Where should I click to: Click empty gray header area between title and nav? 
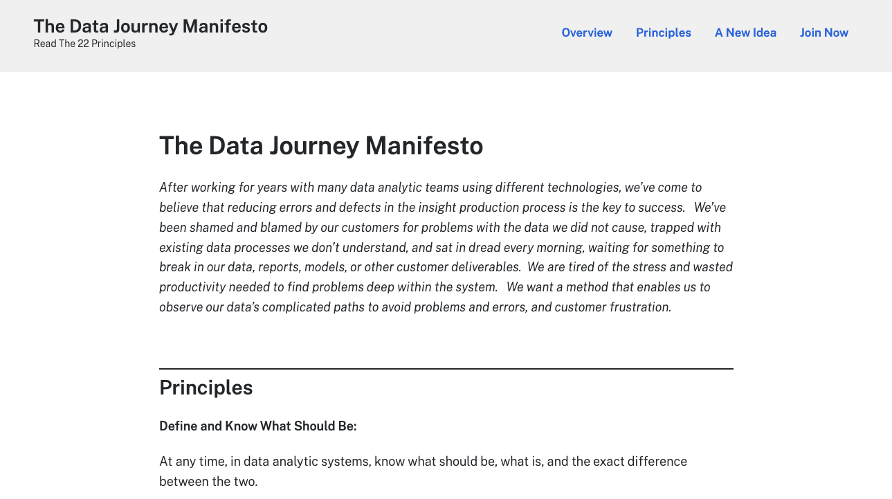pyautogui.click(x=415, y=35)
